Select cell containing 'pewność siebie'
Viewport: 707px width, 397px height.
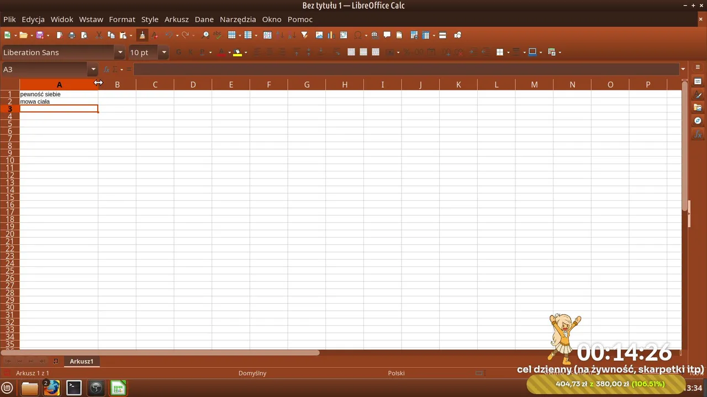pos(59,94)
